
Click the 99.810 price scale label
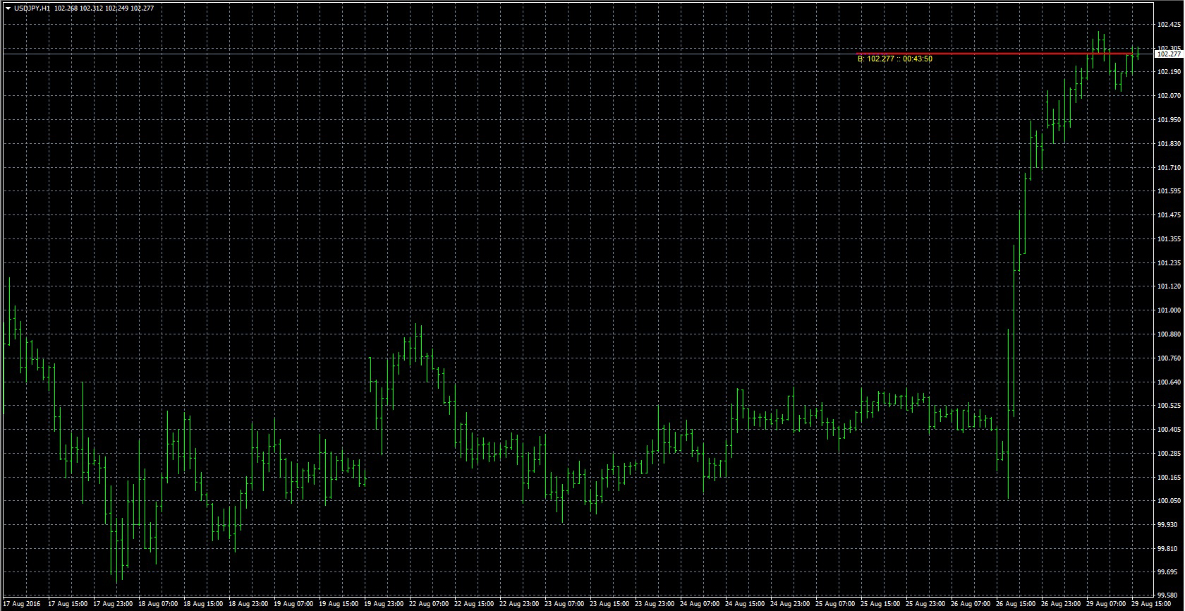pos(1167,549)
